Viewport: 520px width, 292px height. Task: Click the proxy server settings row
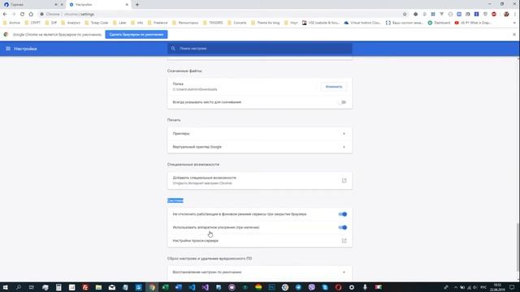pos(260,241)
